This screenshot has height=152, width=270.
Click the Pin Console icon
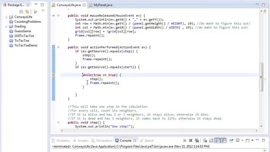pos(231,141)
